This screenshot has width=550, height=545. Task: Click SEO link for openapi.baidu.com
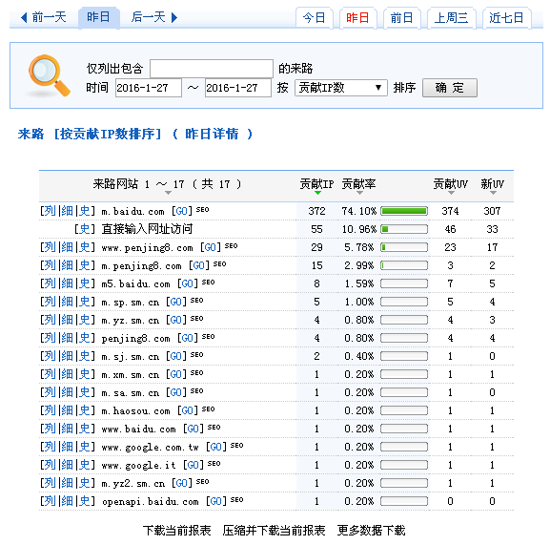pyautogui.click(x=236, y=500)
